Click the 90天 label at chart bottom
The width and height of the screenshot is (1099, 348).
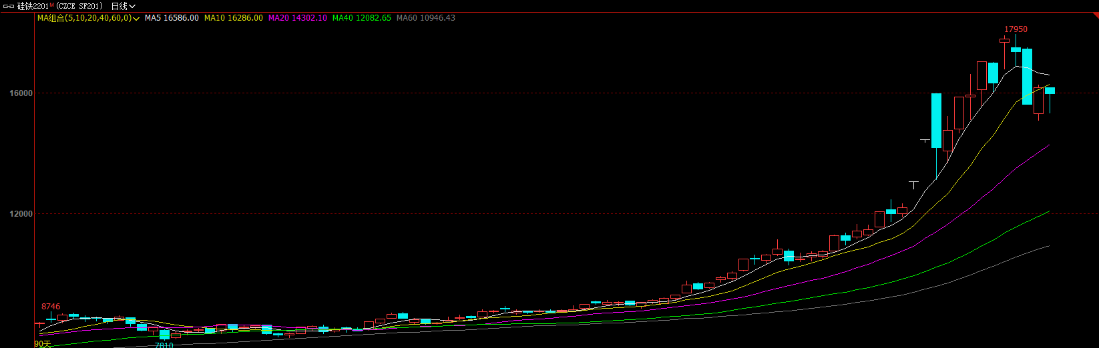tap(42, 344)
